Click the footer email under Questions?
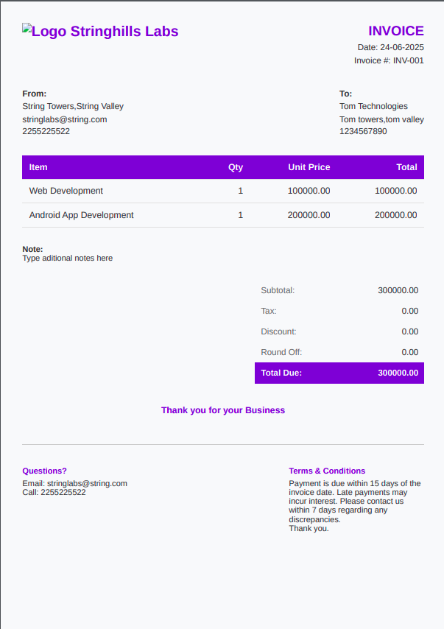Viewport: 444px width, 629px height. pos(87,483)
